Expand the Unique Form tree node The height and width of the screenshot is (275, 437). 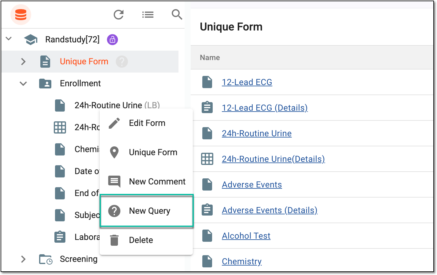[23, 62]
